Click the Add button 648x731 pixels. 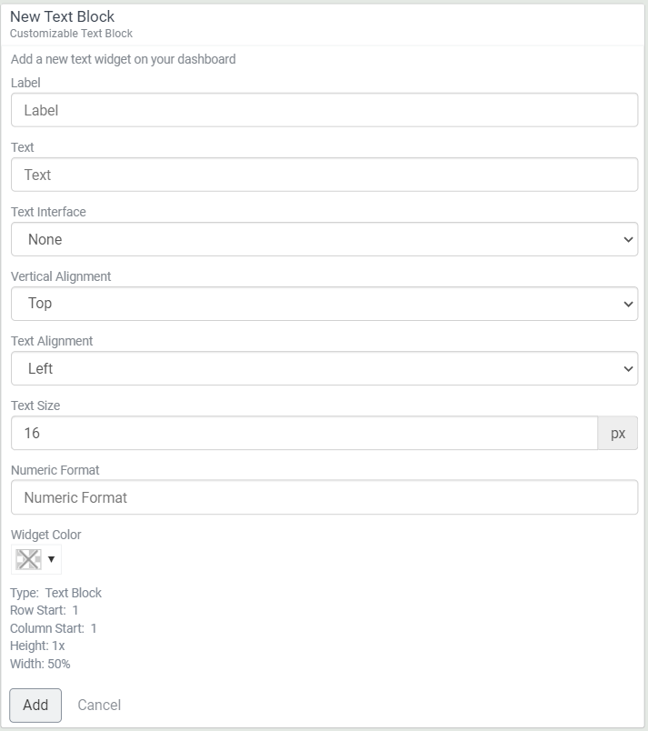[x=35, y=705]
